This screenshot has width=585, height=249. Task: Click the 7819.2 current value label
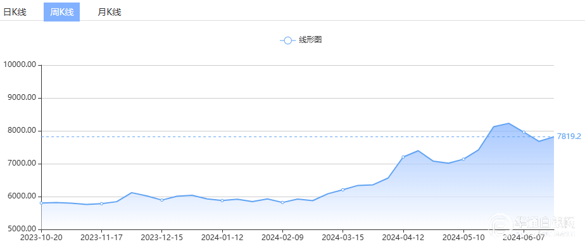(x=569, y=137)
